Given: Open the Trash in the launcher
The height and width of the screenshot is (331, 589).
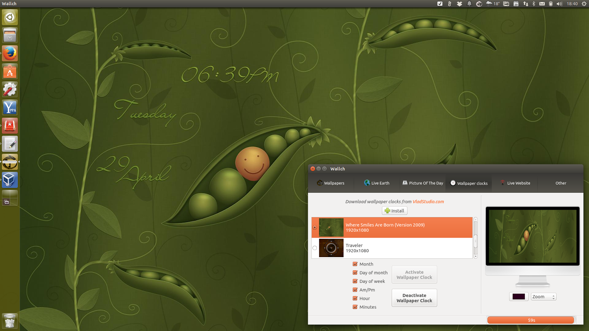Looking at the screenshot, I should 10,321.
